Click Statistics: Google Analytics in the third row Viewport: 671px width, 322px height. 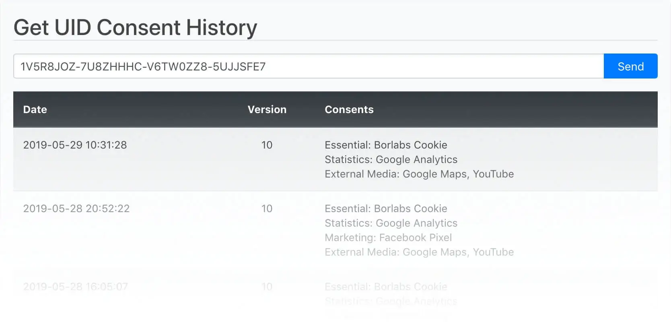tap(391, 301)
